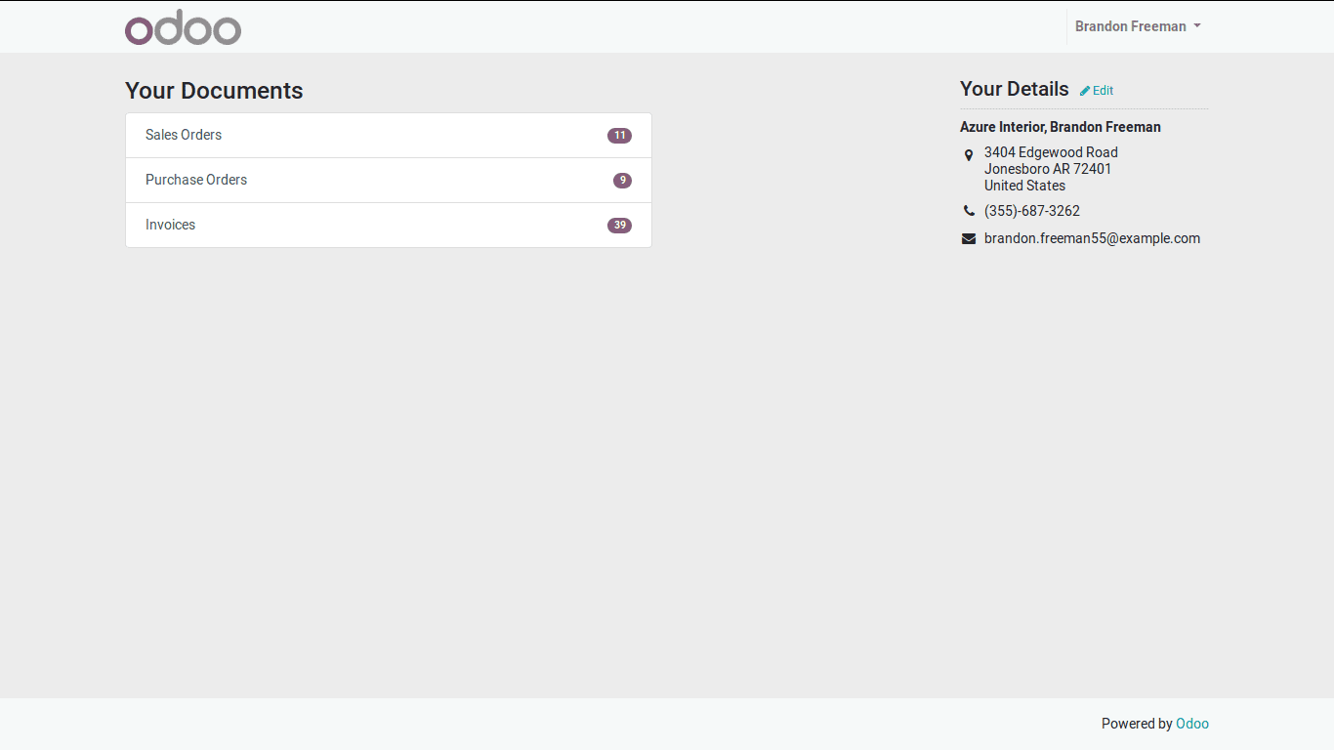This screenshot has height=750, width=1334.
Task: Click the address line 3404 Edgewood Road
Action: (x=1051, y=152)
